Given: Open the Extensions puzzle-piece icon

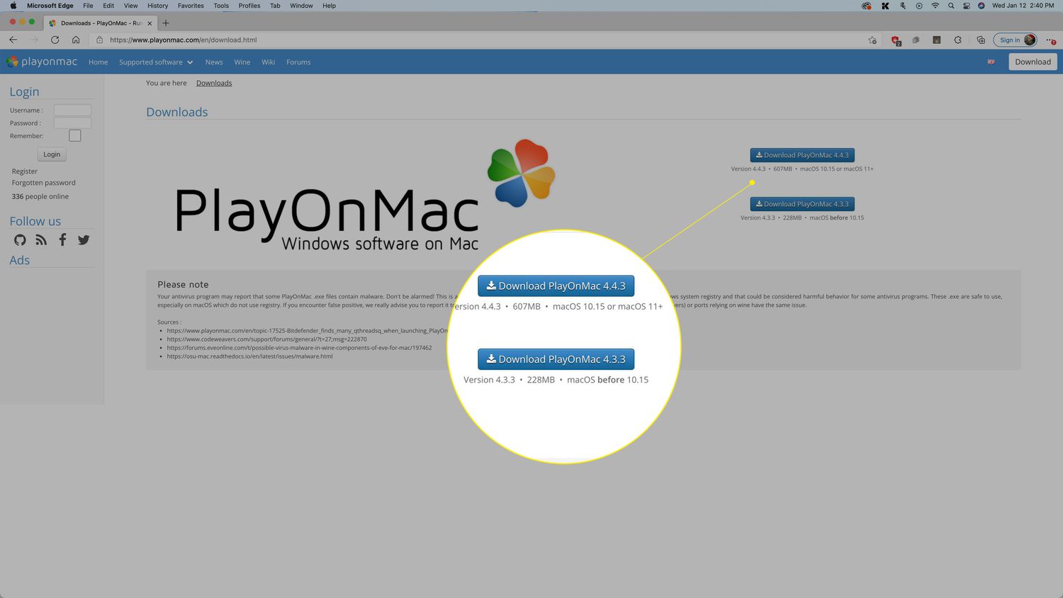Looking at the screenshot, I should (957, 40).
